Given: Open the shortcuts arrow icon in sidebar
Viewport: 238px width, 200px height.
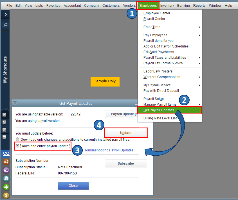Looking at the screenshot, I should pos(4,115).
